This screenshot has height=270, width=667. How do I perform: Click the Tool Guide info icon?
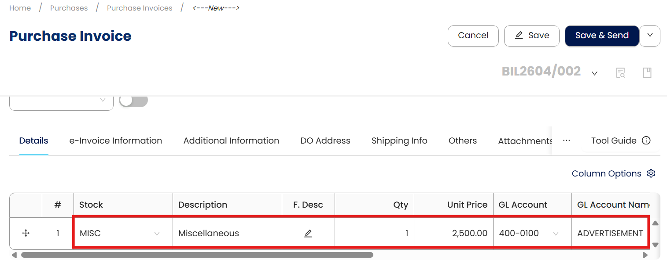(646, 140)
